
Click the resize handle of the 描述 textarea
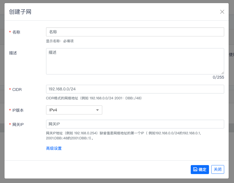coord(222,72)
